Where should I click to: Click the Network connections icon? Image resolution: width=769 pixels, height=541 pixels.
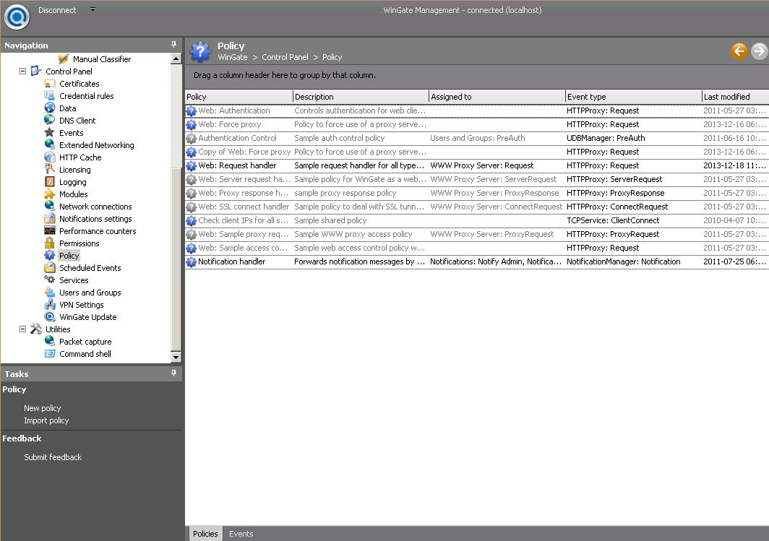pyautogui.click(x=50, y=206)
